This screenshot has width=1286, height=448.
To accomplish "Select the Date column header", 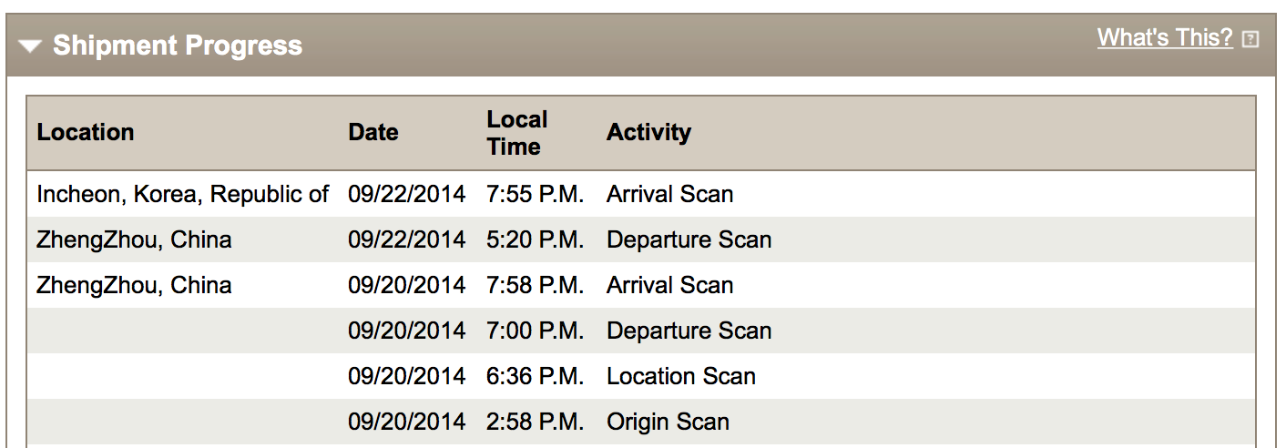I will [x=373, y=132].
